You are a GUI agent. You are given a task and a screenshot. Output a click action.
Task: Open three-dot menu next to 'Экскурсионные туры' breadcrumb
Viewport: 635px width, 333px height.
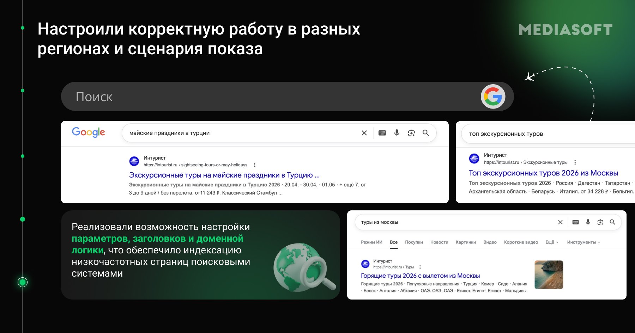pos(575,162)
